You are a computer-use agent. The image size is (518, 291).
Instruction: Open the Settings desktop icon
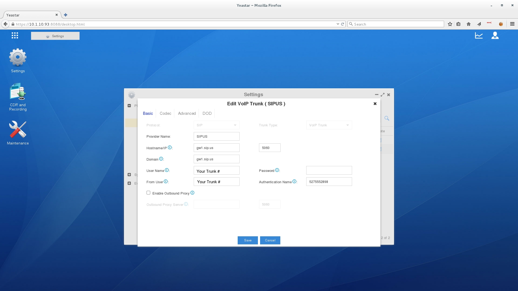coord(18,61)
